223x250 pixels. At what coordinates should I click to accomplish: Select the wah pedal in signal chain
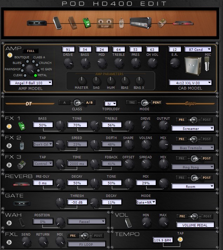pos(73,23)
